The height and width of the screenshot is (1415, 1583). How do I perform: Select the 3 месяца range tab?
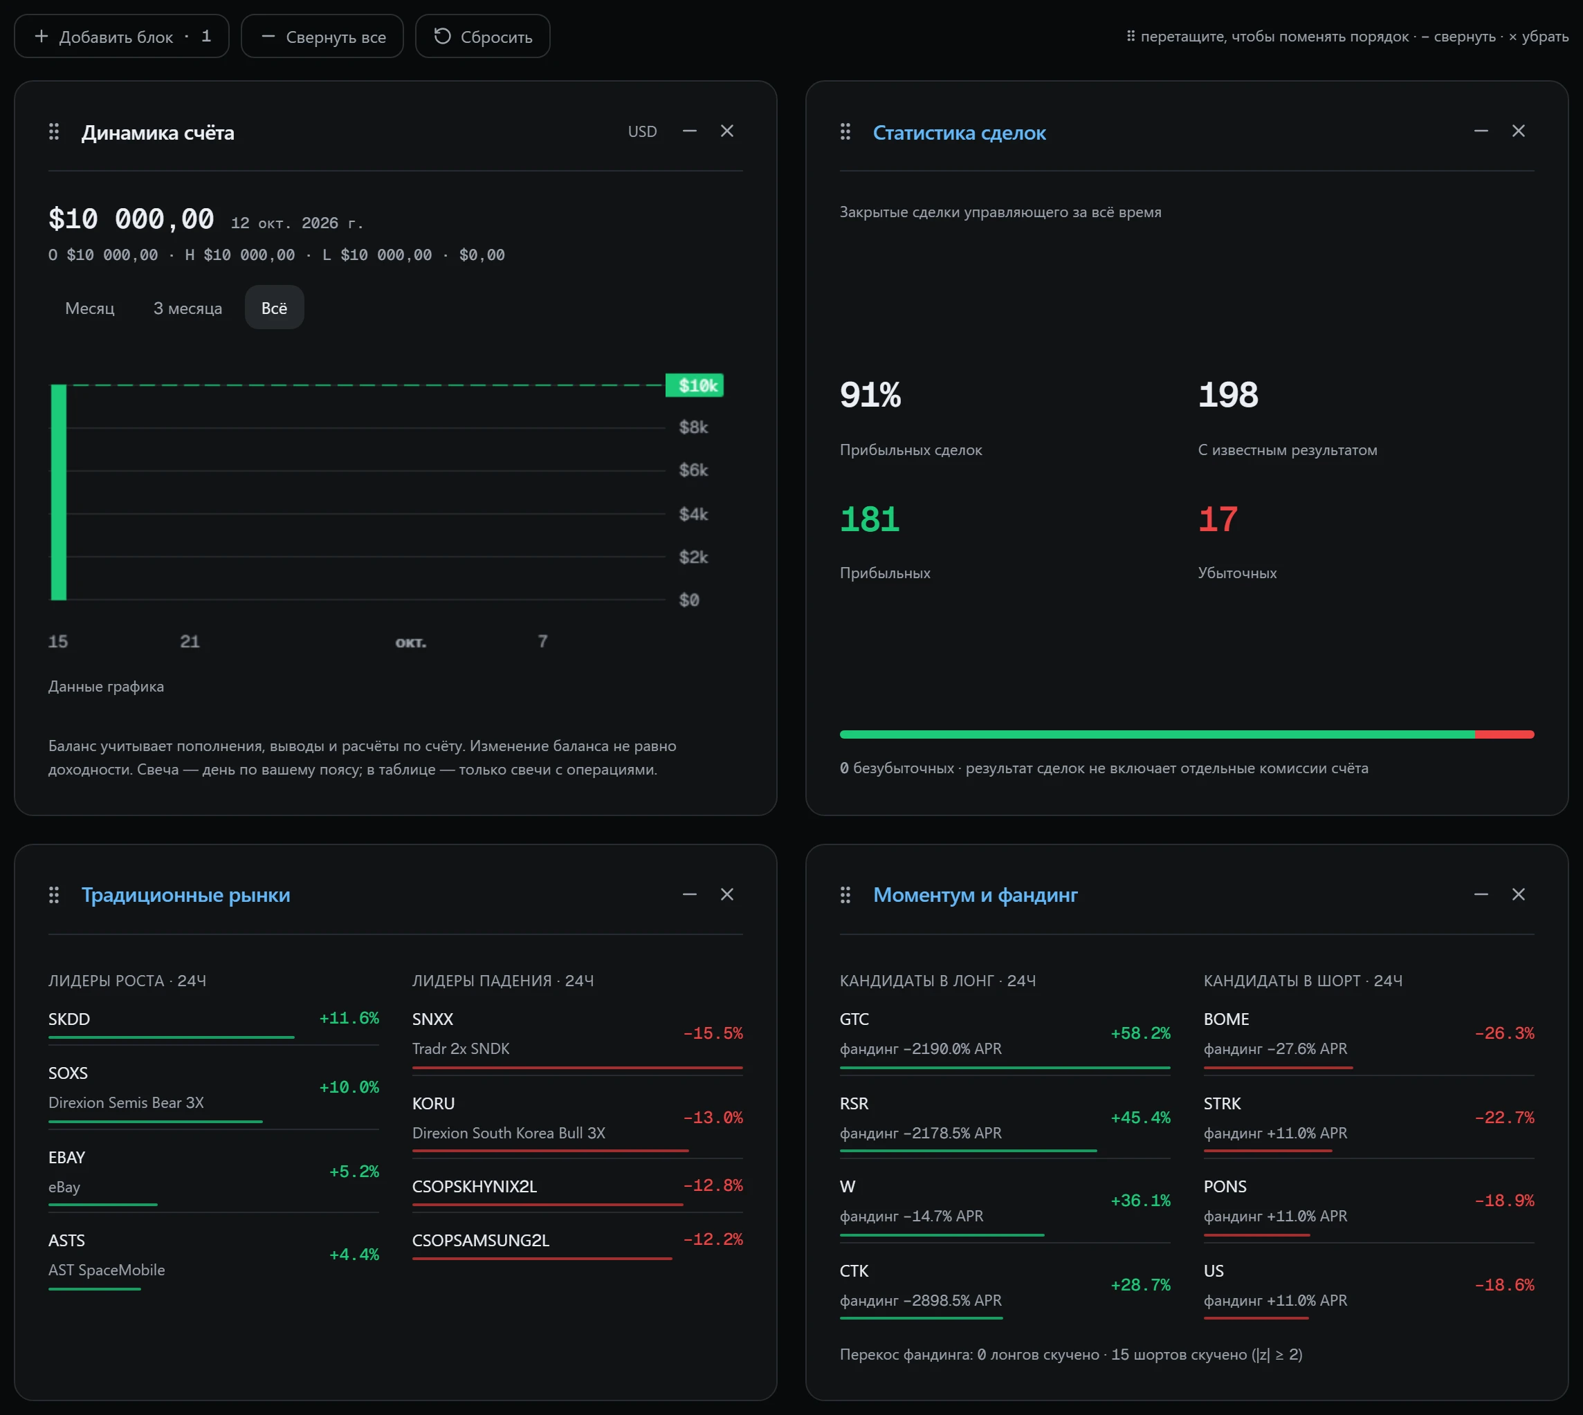pyautogui.click(x=187, y=308)
